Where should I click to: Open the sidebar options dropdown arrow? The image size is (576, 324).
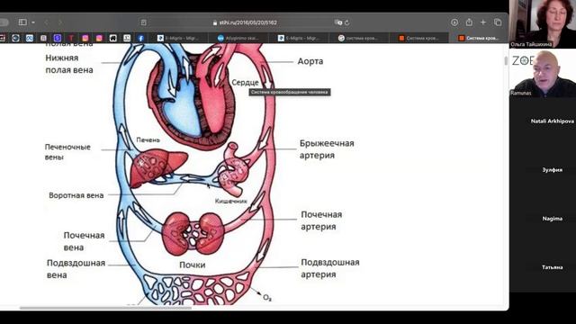click(33, 22)
